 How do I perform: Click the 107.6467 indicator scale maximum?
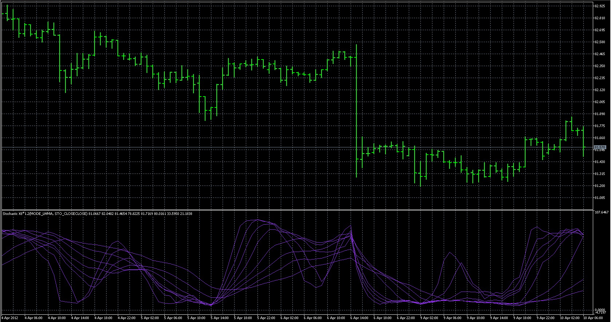(602, 212)
